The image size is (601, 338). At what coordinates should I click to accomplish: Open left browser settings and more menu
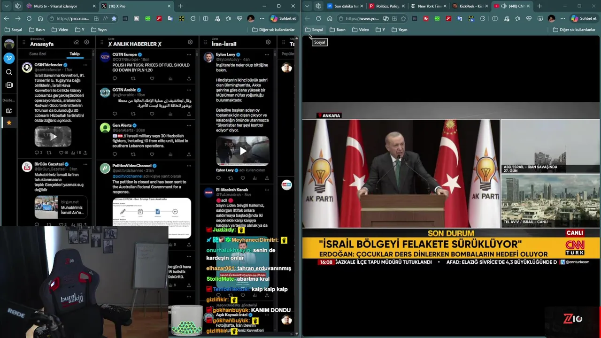tap(262, 18)
